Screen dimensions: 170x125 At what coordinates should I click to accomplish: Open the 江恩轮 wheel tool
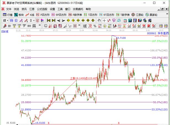point(139,15)
